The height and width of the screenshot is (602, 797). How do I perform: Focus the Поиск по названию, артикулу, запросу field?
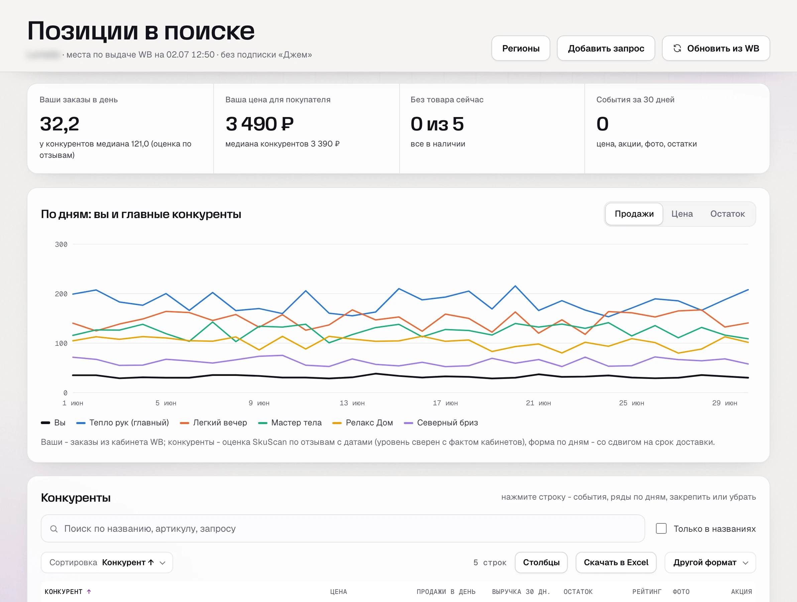click(x=343, y=528)
